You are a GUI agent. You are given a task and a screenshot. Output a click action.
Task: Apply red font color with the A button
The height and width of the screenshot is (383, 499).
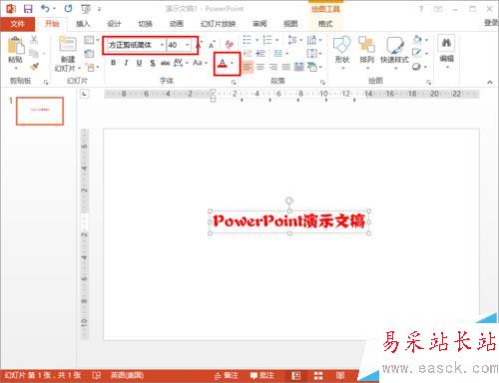[223, 63]
